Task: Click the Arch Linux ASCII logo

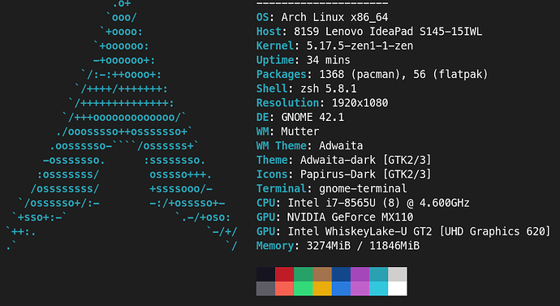Action: [x=122, y=126]
